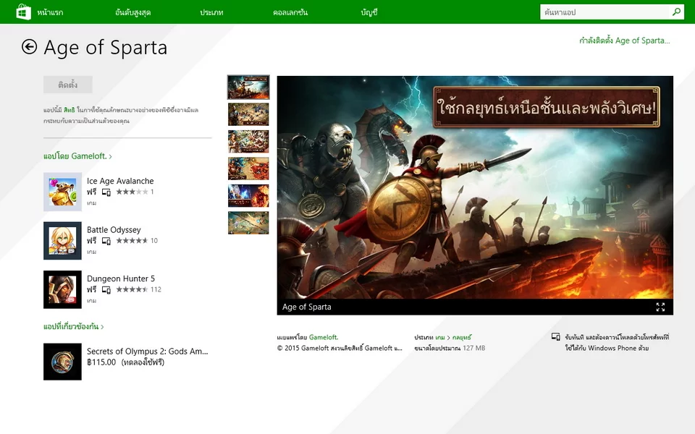The height and width of the screenshot is (434, 695).
Task: Expand แอปโดย Gameloft section
Action: coord(77,156)
